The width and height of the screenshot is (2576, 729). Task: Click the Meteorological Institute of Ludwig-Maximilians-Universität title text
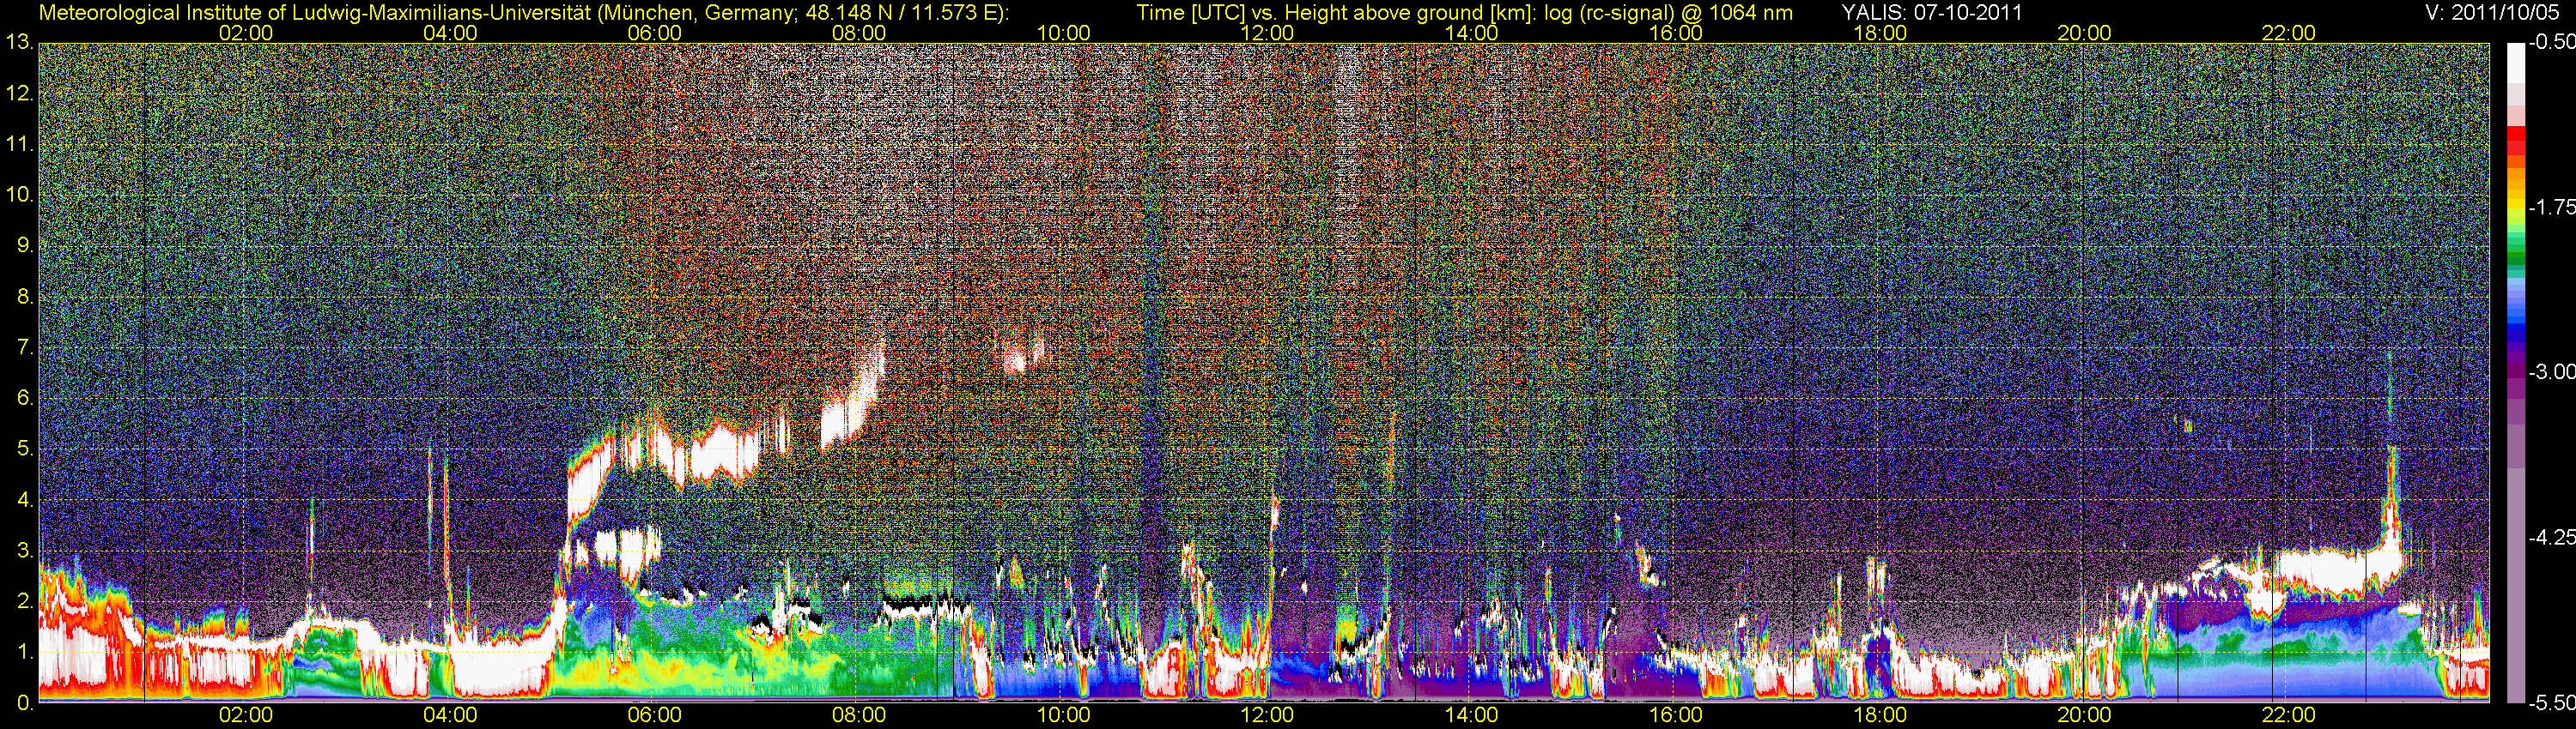[314, 13]
